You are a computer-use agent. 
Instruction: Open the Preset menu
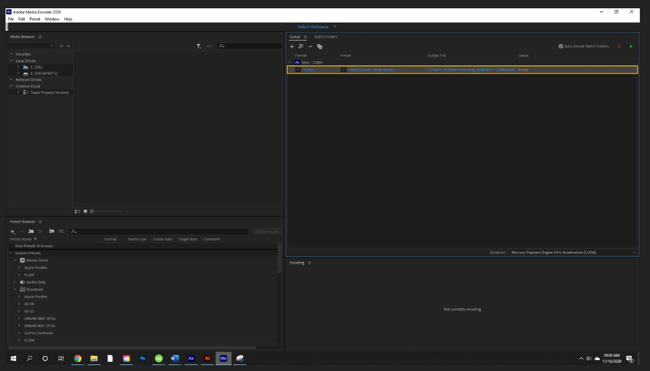pos(35,19)
